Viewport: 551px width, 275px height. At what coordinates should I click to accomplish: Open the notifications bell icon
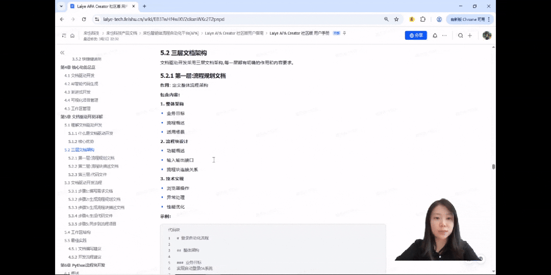(x=435, y=36)
